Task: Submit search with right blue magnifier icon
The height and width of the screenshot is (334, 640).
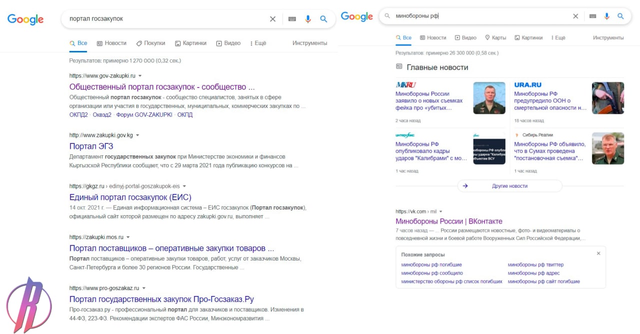Action: (x=620, y=16)
